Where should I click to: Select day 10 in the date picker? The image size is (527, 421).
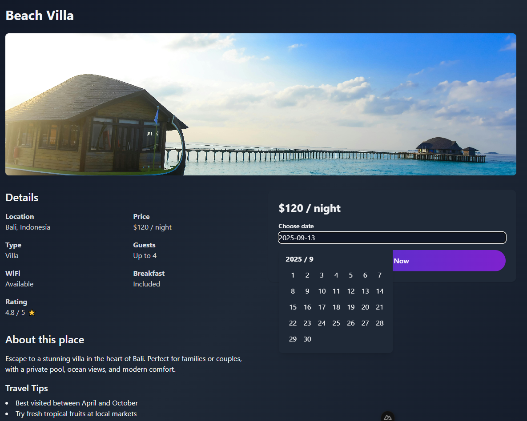click(322, 291)
